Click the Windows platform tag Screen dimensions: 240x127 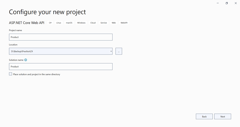tap(81, 23)
